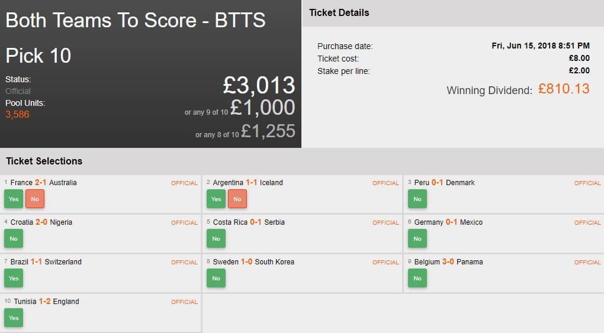Screen dimensions: 604x333
Task: Select No for Argentina v Iceland
Action: (237, 199)
